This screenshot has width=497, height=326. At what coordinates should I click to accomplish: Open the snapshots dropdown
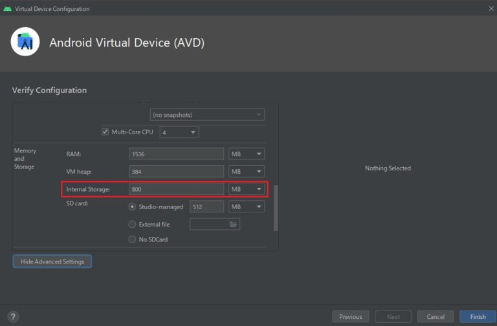point(207,115)
